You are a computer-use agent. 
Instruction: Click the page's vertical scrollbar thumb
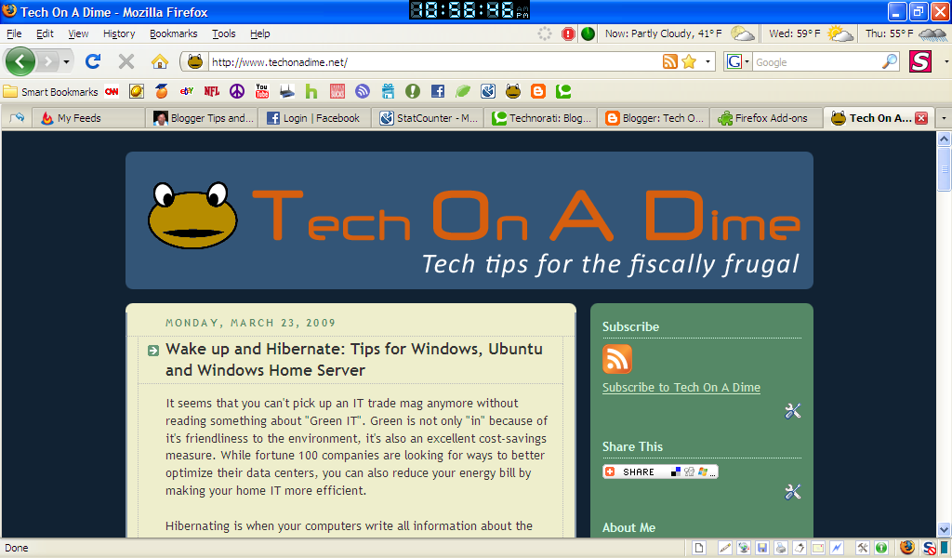click(x=944, y=169)
